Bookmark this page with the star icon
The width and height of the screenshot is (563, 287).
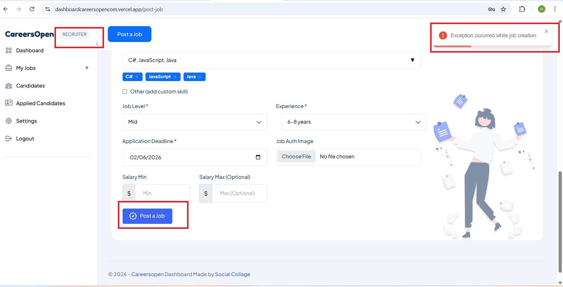click(503, 9)
